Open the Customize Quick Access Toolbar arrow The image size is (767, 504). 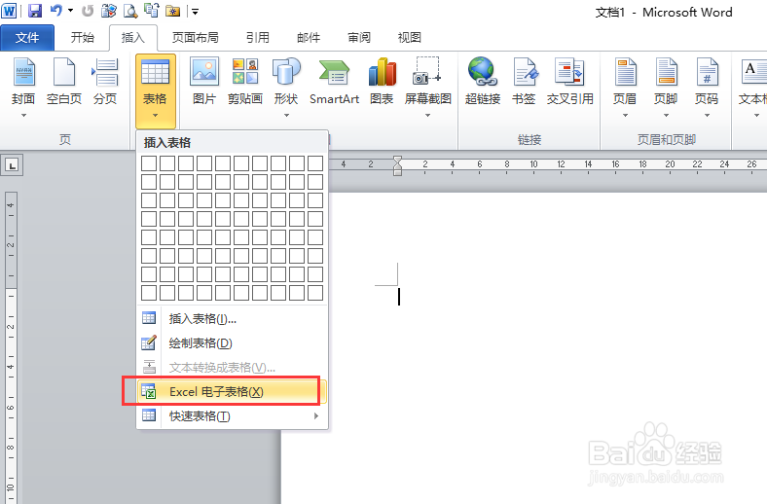pyautogui.click(x=195, y=12)
